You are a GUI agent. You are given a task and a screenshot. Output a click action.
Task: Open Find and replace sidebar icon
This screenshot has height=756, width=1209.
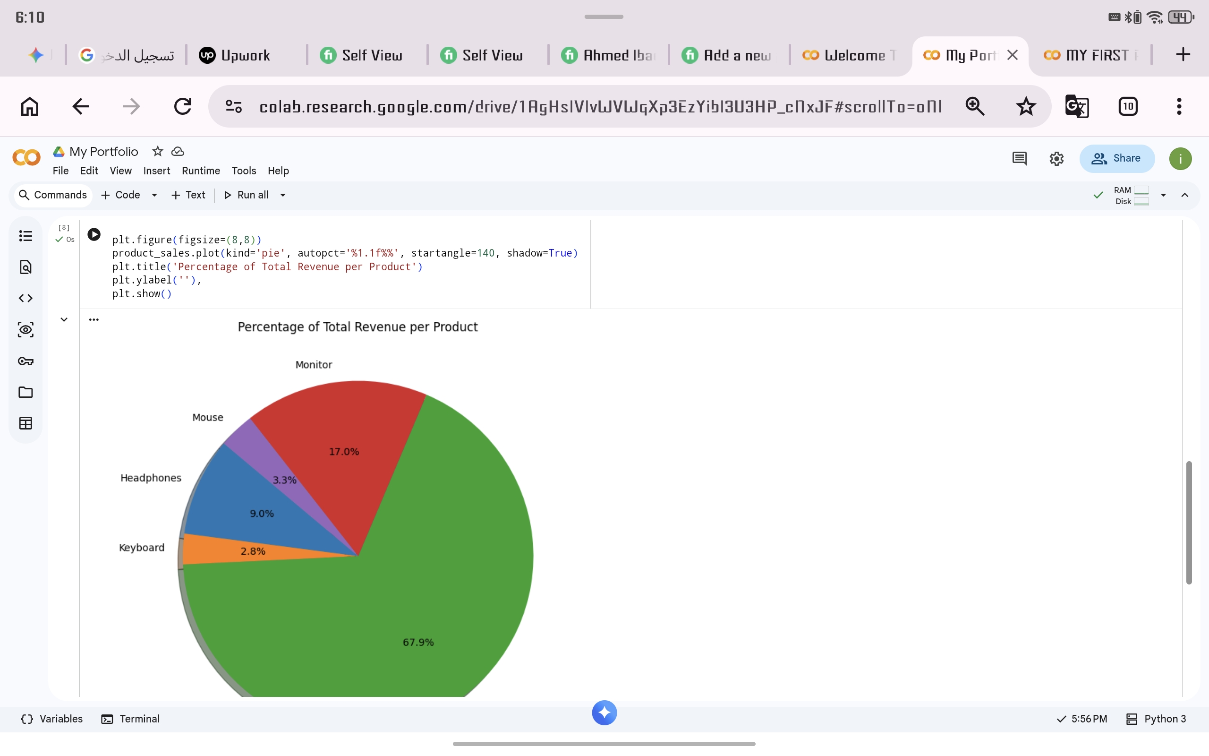click(x=26, y=267)
